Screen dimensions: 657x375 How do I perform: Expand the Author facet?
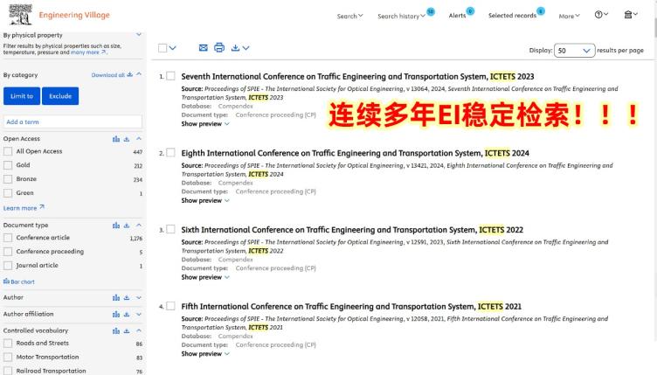139,297
